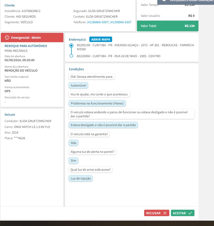Click 'O veículo estava andando e parou' question bubble
Image resolution: width=214 pixels, height=226 pixels.
pos(132,114)
